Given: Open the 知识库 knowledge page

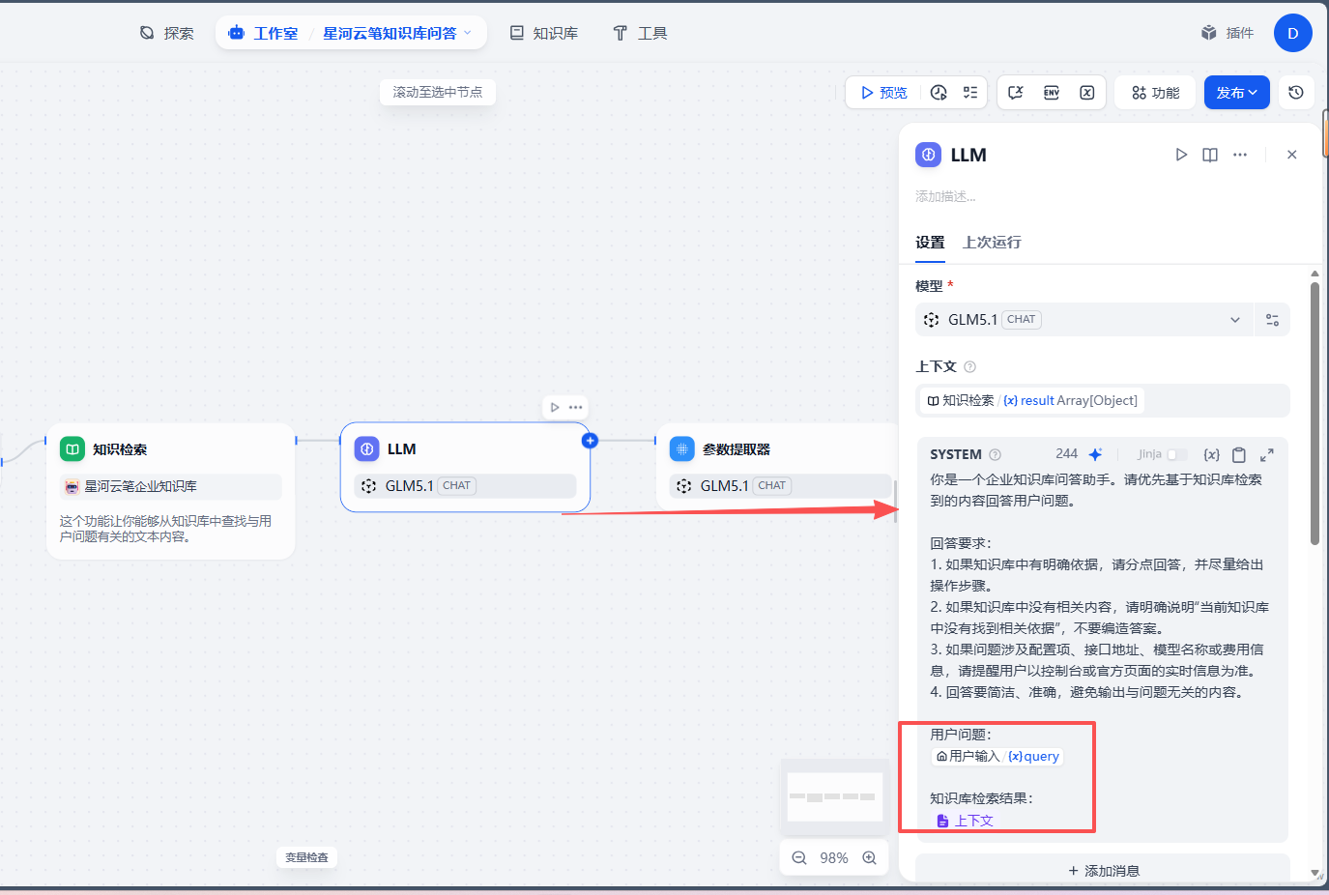Looking at the screenshot, I should pos(543,33).
